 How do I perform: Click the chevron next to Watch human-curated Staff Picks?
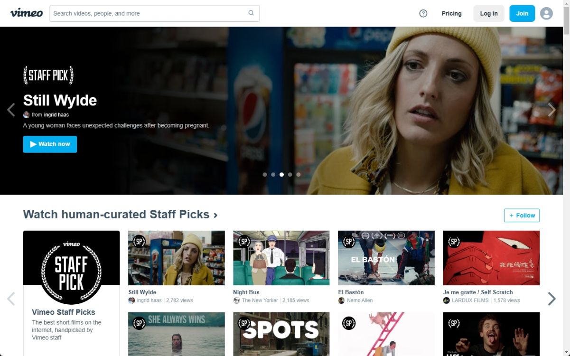215,215
